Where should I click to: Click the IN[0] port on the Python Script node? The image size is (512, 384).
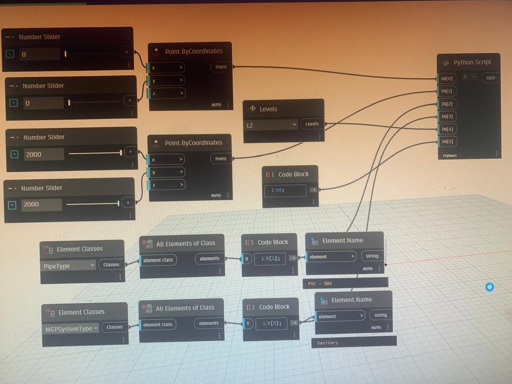coord(447,78)
